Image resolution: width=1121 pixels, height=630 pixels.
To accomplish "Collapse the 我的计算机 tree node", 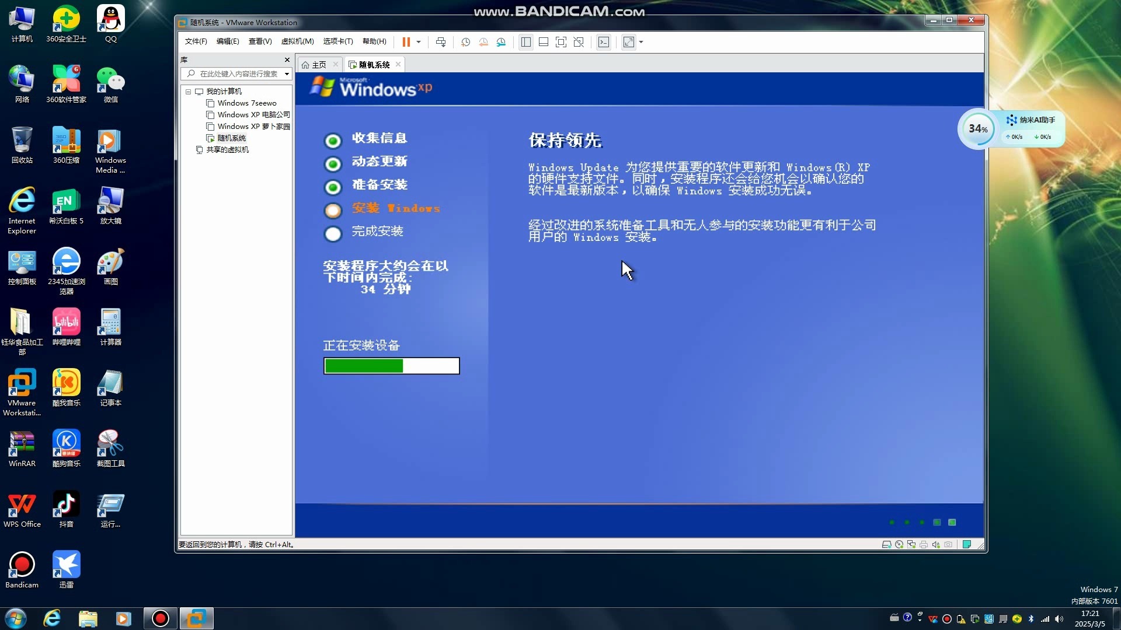I will coord(188,92).
